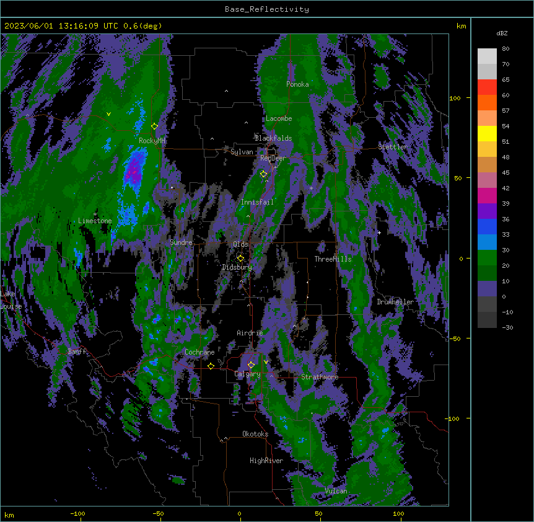
Task: Click the dBZ legend heading
Action: click(x=502, y=33)
